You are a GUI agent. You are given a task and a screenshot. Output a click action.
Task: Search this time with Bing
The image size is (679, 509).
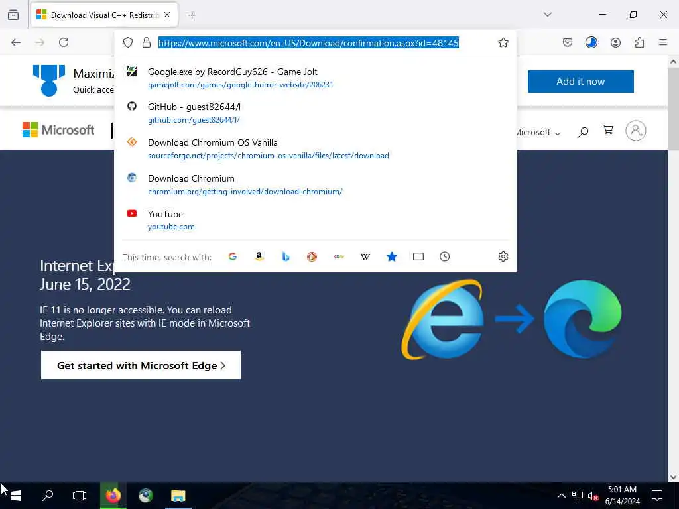[x=285, y=256]
